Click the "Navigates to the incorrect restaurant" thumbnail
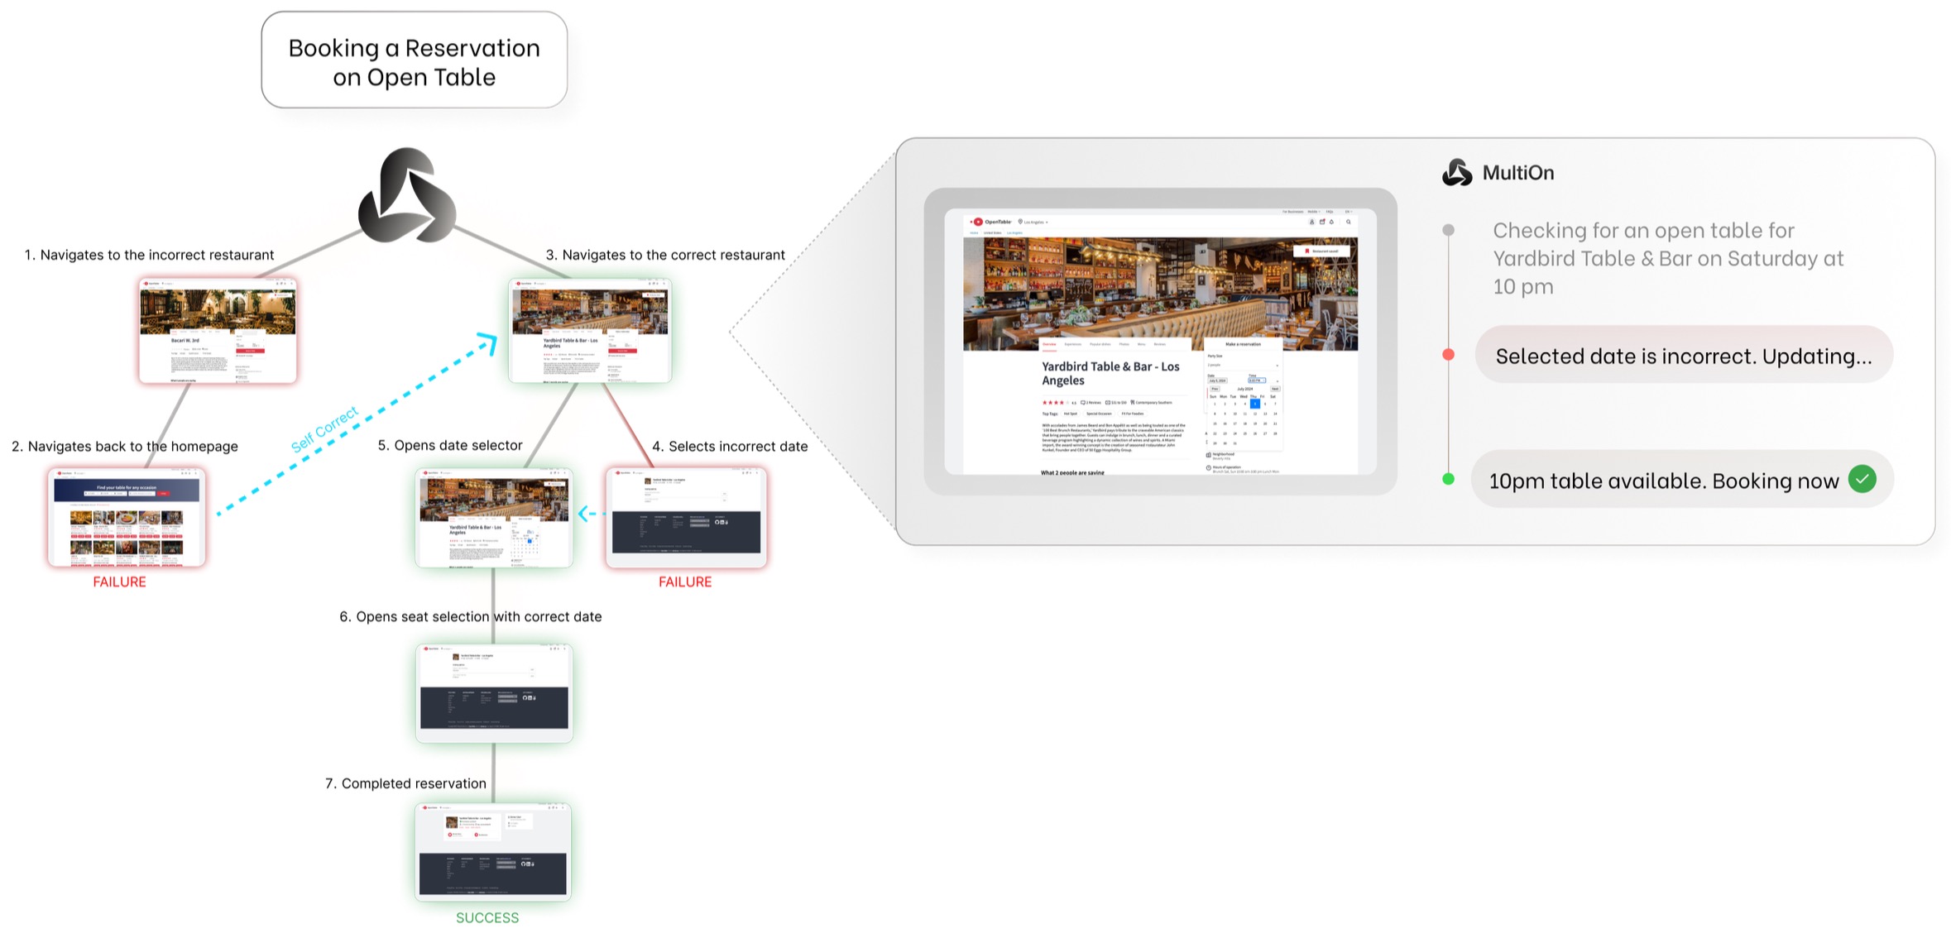Image resolution: width=1951 pixels, height=938 pixels. coord(218,330)
